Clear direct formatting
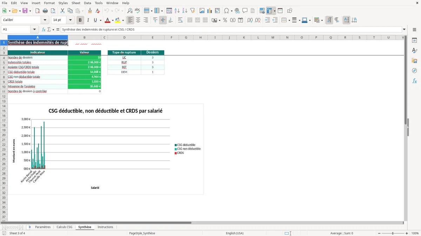Screen dimensions: 421x236 [98, 11]
